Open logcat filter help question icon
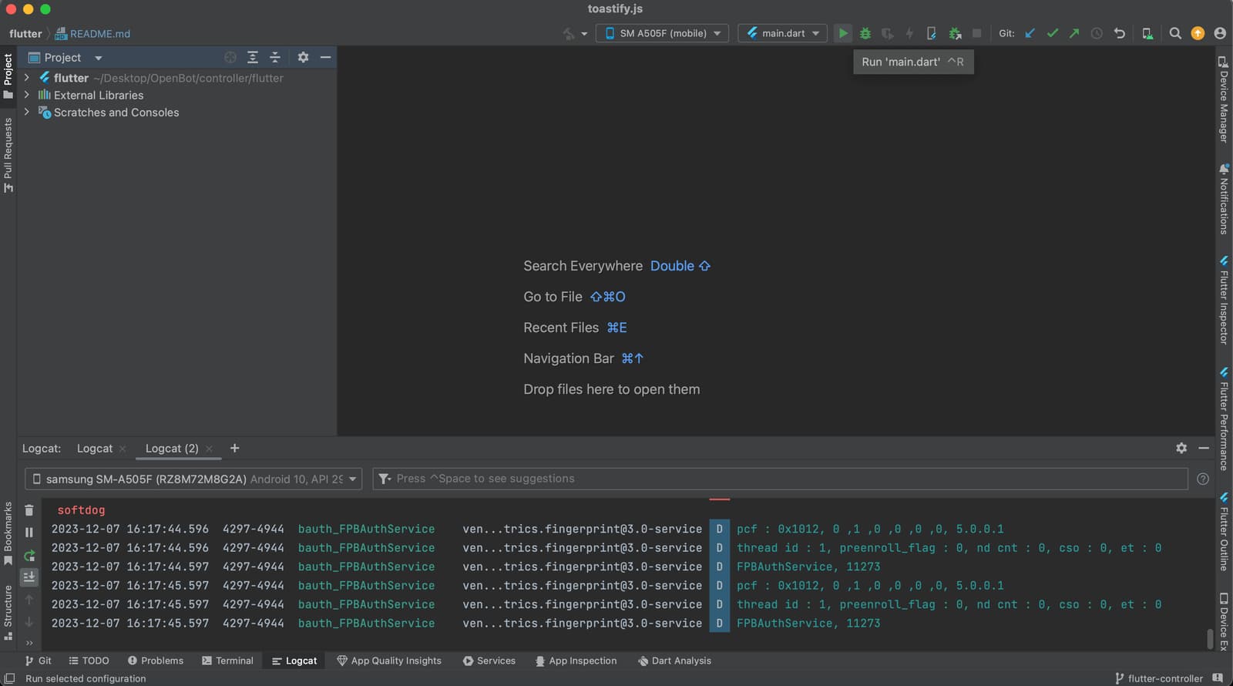Image resolution: width=1233 pixels, height=686 pixels. [1203, 479]
